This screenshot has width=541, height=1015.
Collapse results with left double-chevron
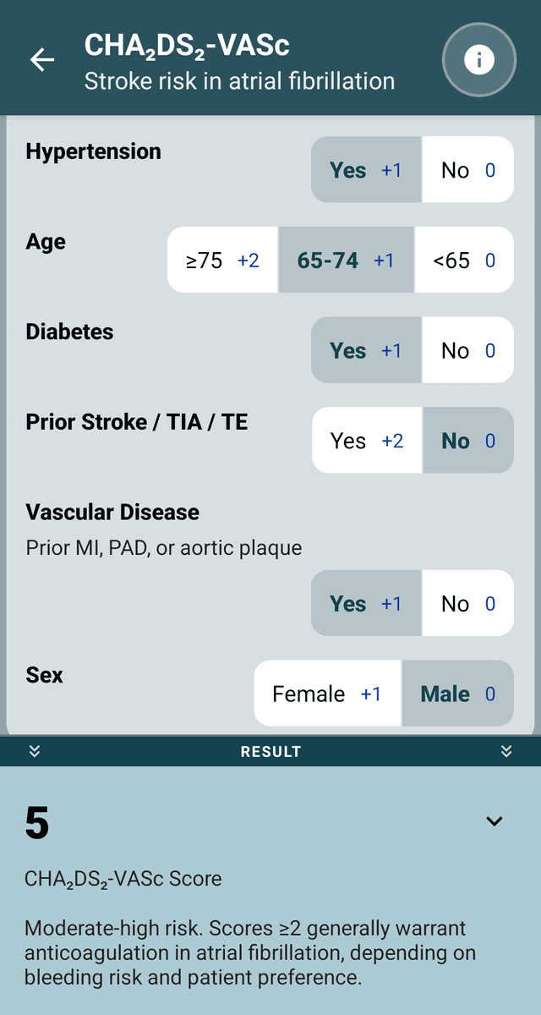pos(34,751)
